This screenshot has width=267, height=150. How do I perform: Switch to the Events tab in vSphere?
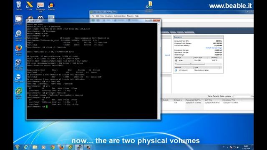[173, 32]
